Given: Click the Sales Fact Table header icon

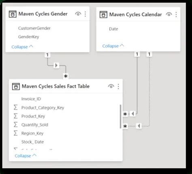Looking at the screenshot, I should (16, 87).
